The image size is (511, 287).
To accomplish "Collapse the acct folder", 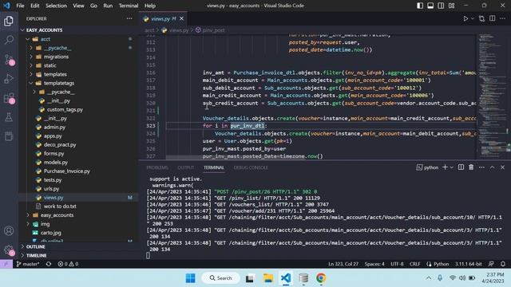I will (x=78, y=39).
